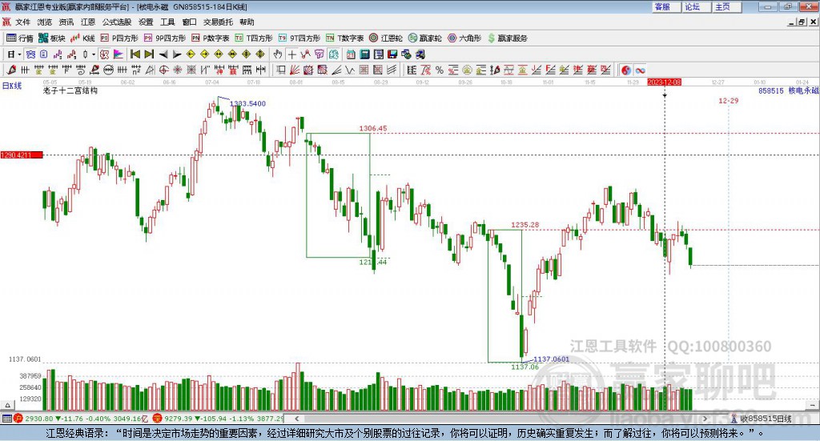This screenshot has width=820, height=441.
Task: Jump to first bar with green skip-back arrow
Action: coord(135,54)
